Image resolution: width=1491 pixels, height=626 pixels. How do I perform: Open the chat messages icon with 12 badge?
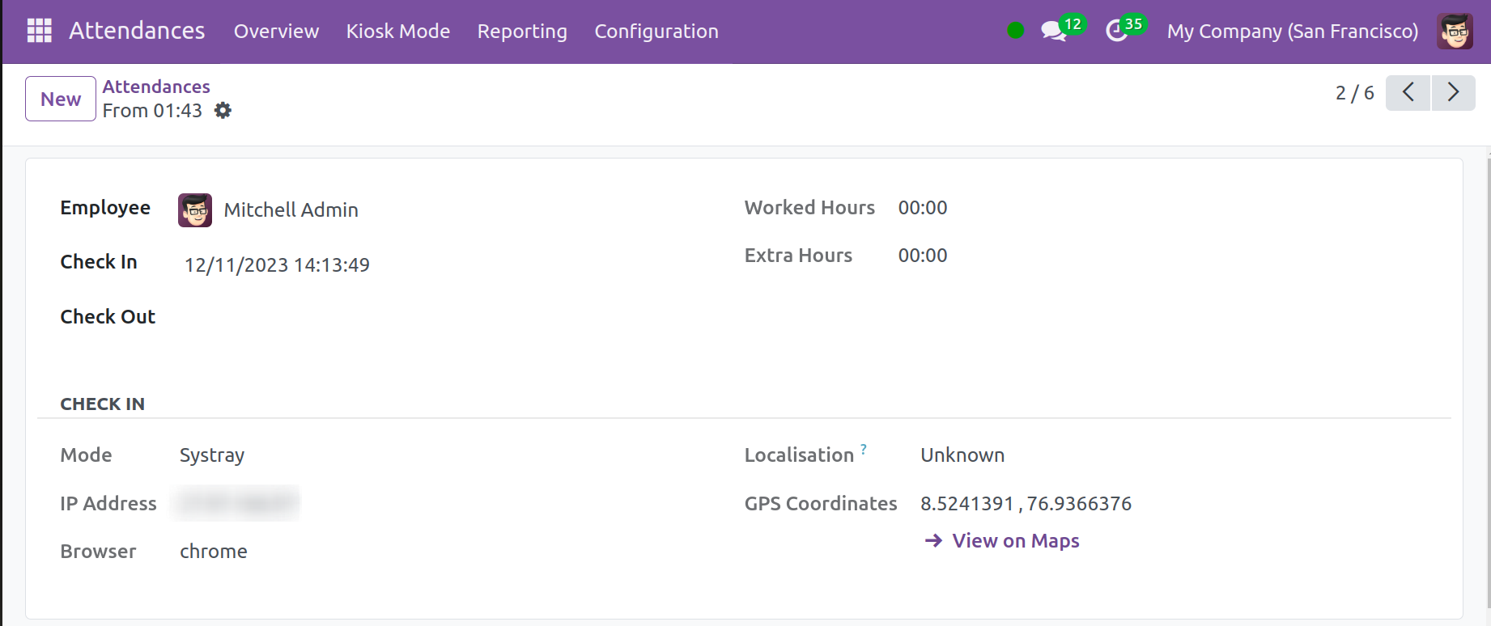pos(1054,31)
